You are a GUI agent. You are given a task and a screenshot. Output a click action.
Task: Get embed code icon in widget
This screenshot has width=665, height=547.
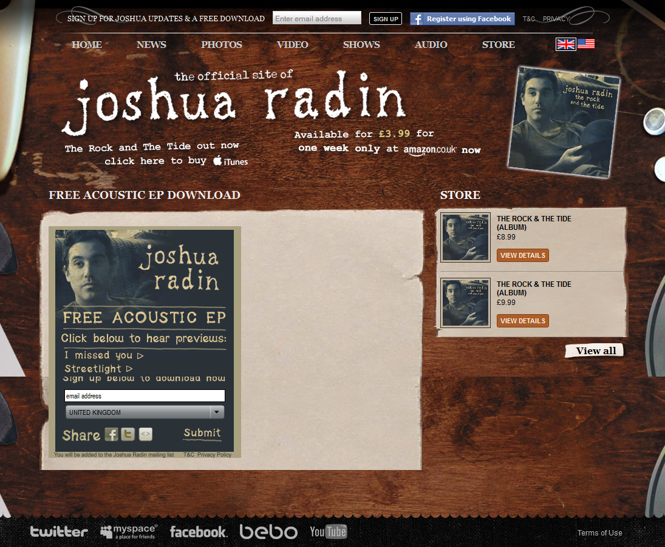pos(146,434)
